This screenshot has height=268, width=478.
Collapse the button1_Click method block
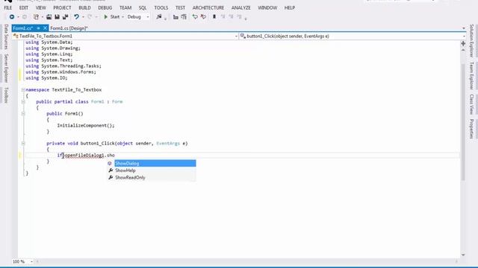tap(23, 144)
